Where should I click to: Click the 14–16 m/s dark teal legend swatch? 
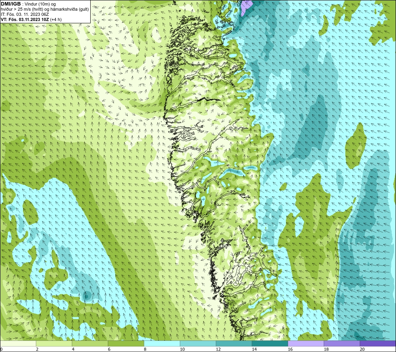tap(270, 343)
